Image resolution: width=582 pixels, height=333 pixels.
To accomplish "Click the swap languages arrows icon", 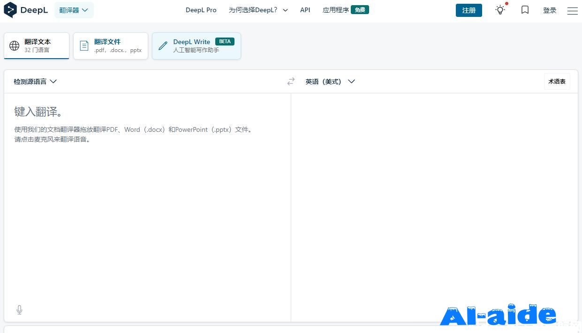I will click(x=291, y=82).
